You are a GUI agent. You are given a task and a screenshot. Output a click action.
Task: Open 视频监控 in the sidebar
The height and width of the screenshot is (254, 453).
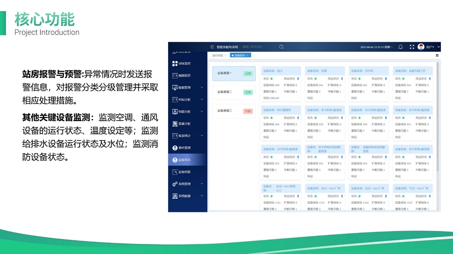click(x=184, y=75)
